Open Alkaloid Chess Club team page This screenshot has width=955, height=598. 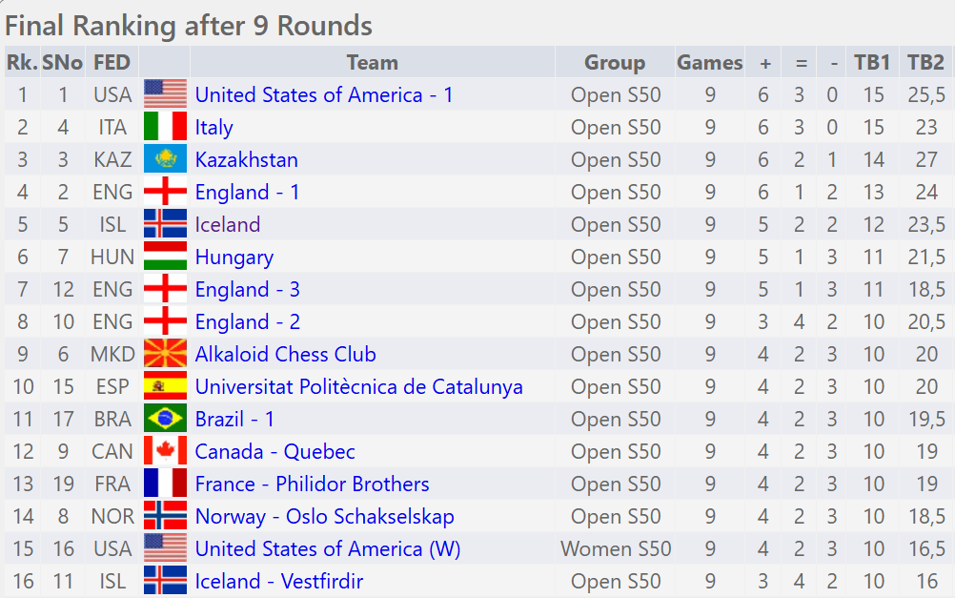285,354
